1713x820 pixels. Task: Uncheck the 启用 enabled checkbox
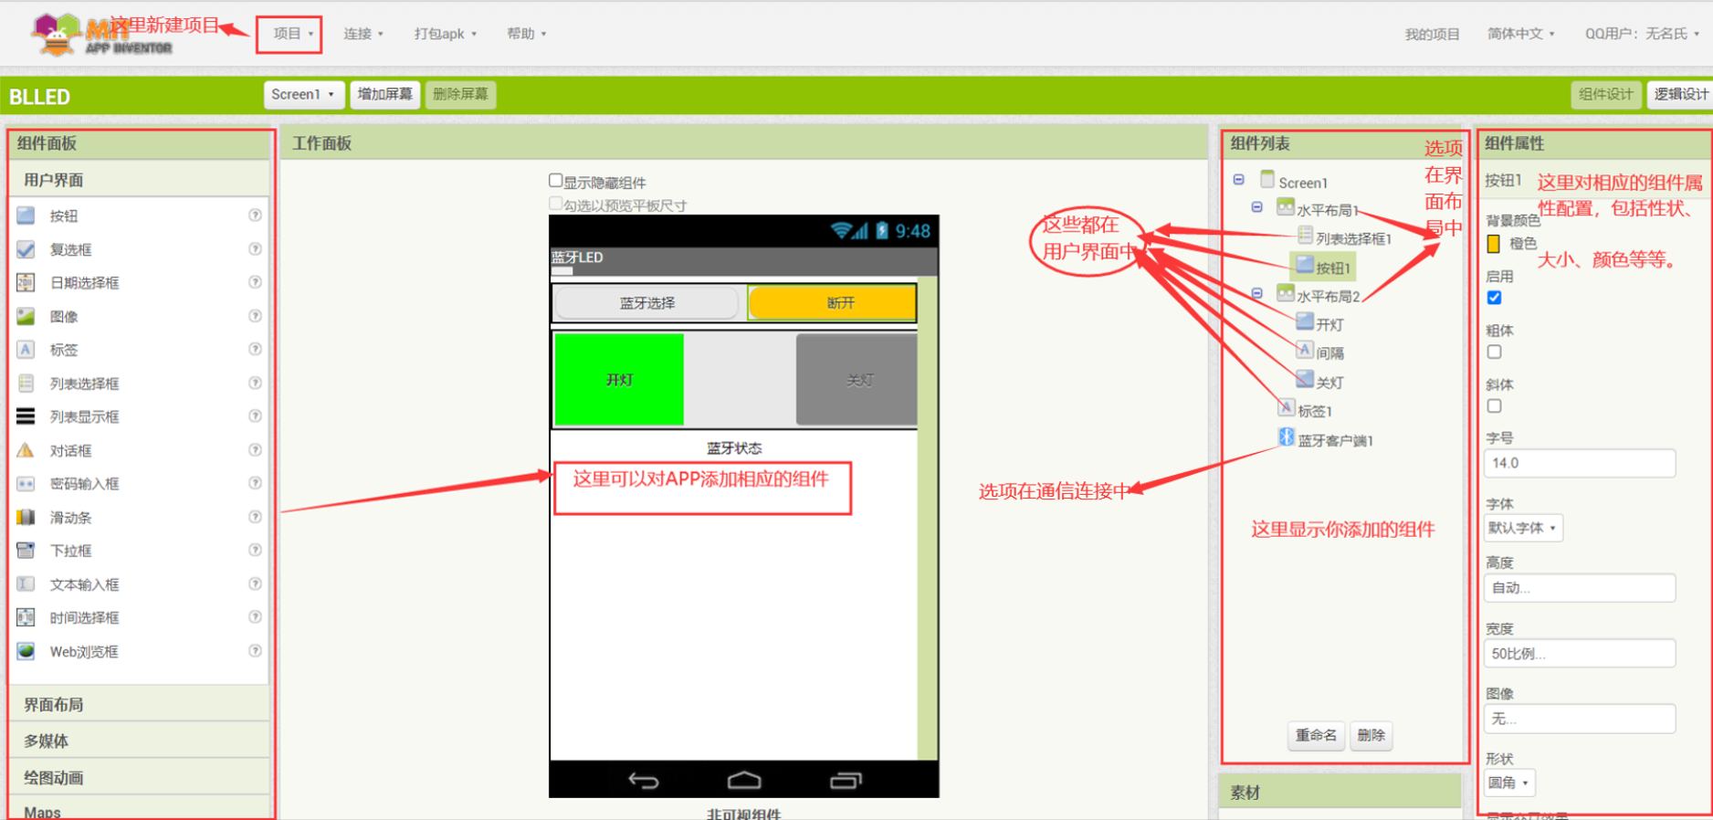click(x=1494, y=298)
